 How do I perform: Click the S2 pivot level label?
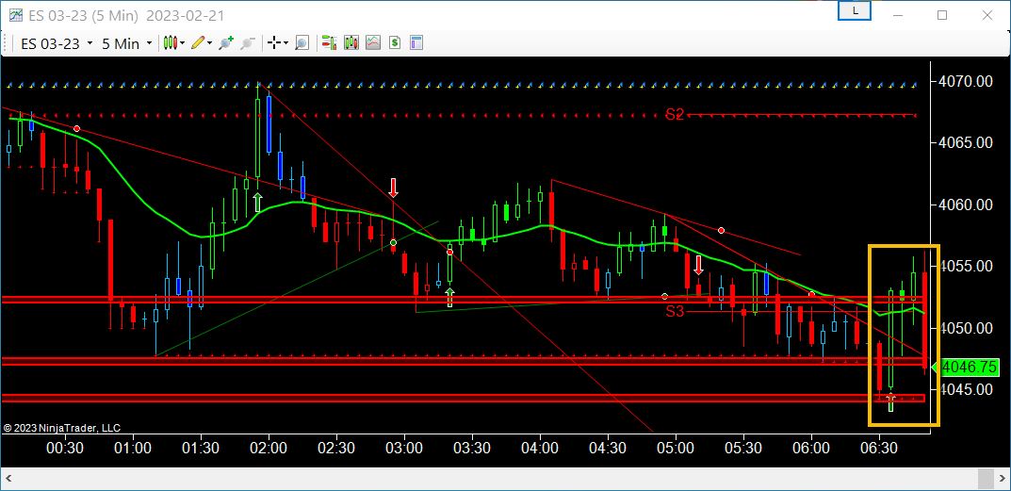(675, 115)
